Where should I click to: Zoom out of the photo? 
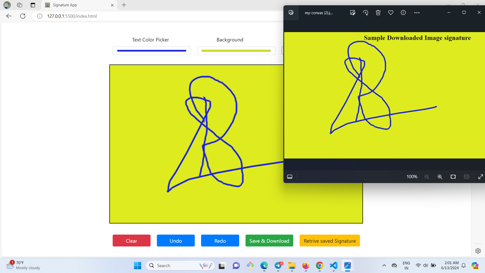427,177
